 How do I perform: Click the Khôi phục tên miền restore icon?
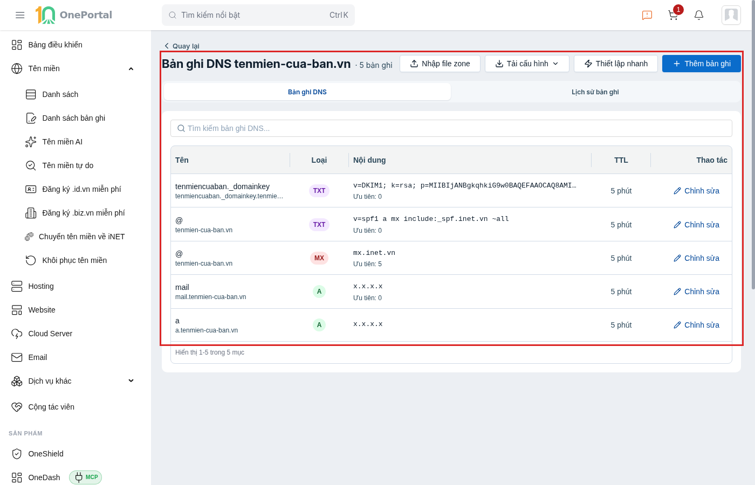[31, 260]
